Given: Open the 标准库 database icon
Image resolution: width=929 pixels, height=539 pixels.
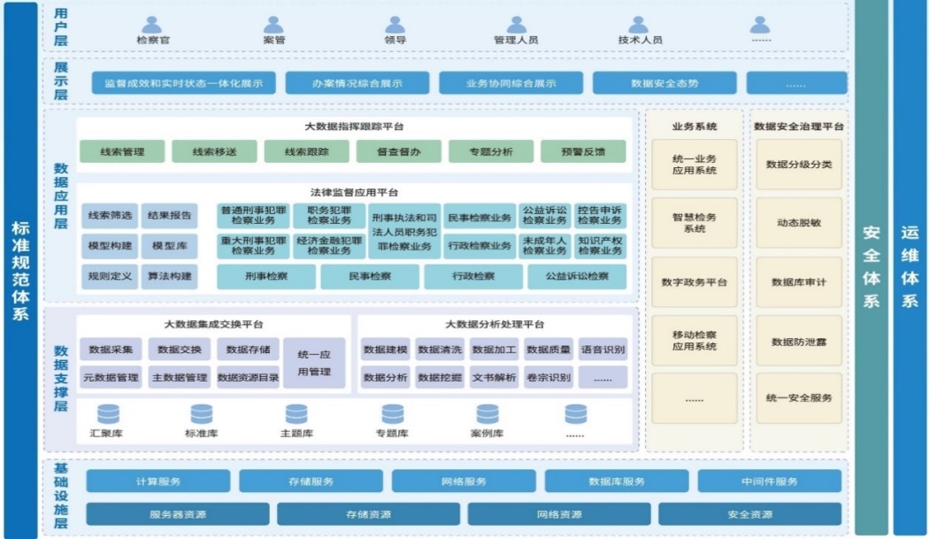Looking at the screenshot, I should (202, 414).
